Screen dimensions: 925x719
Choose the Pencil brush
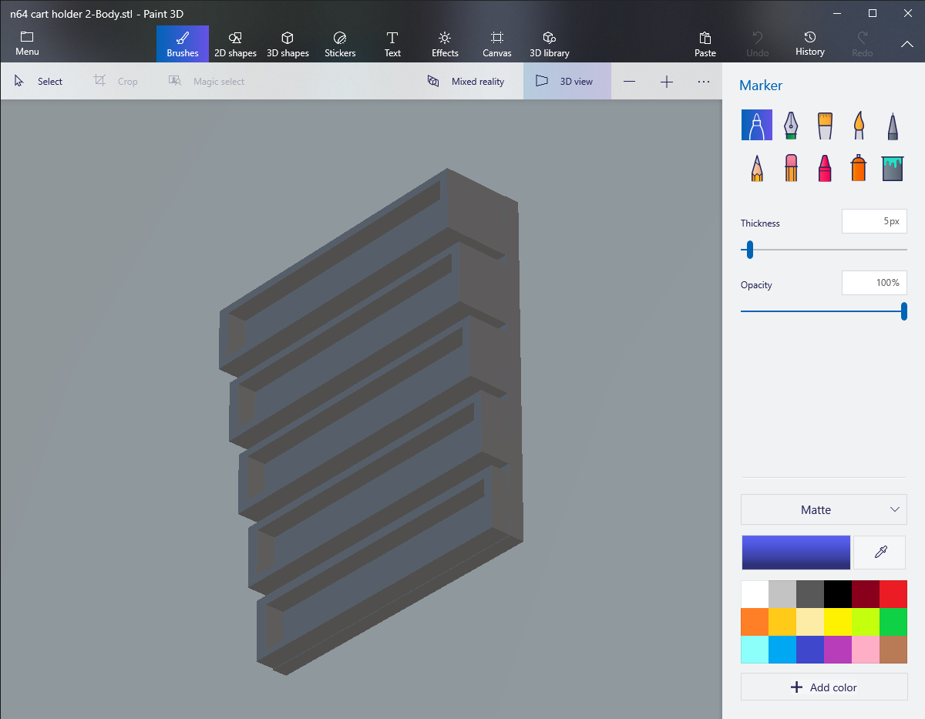click(x=757, y=168)
